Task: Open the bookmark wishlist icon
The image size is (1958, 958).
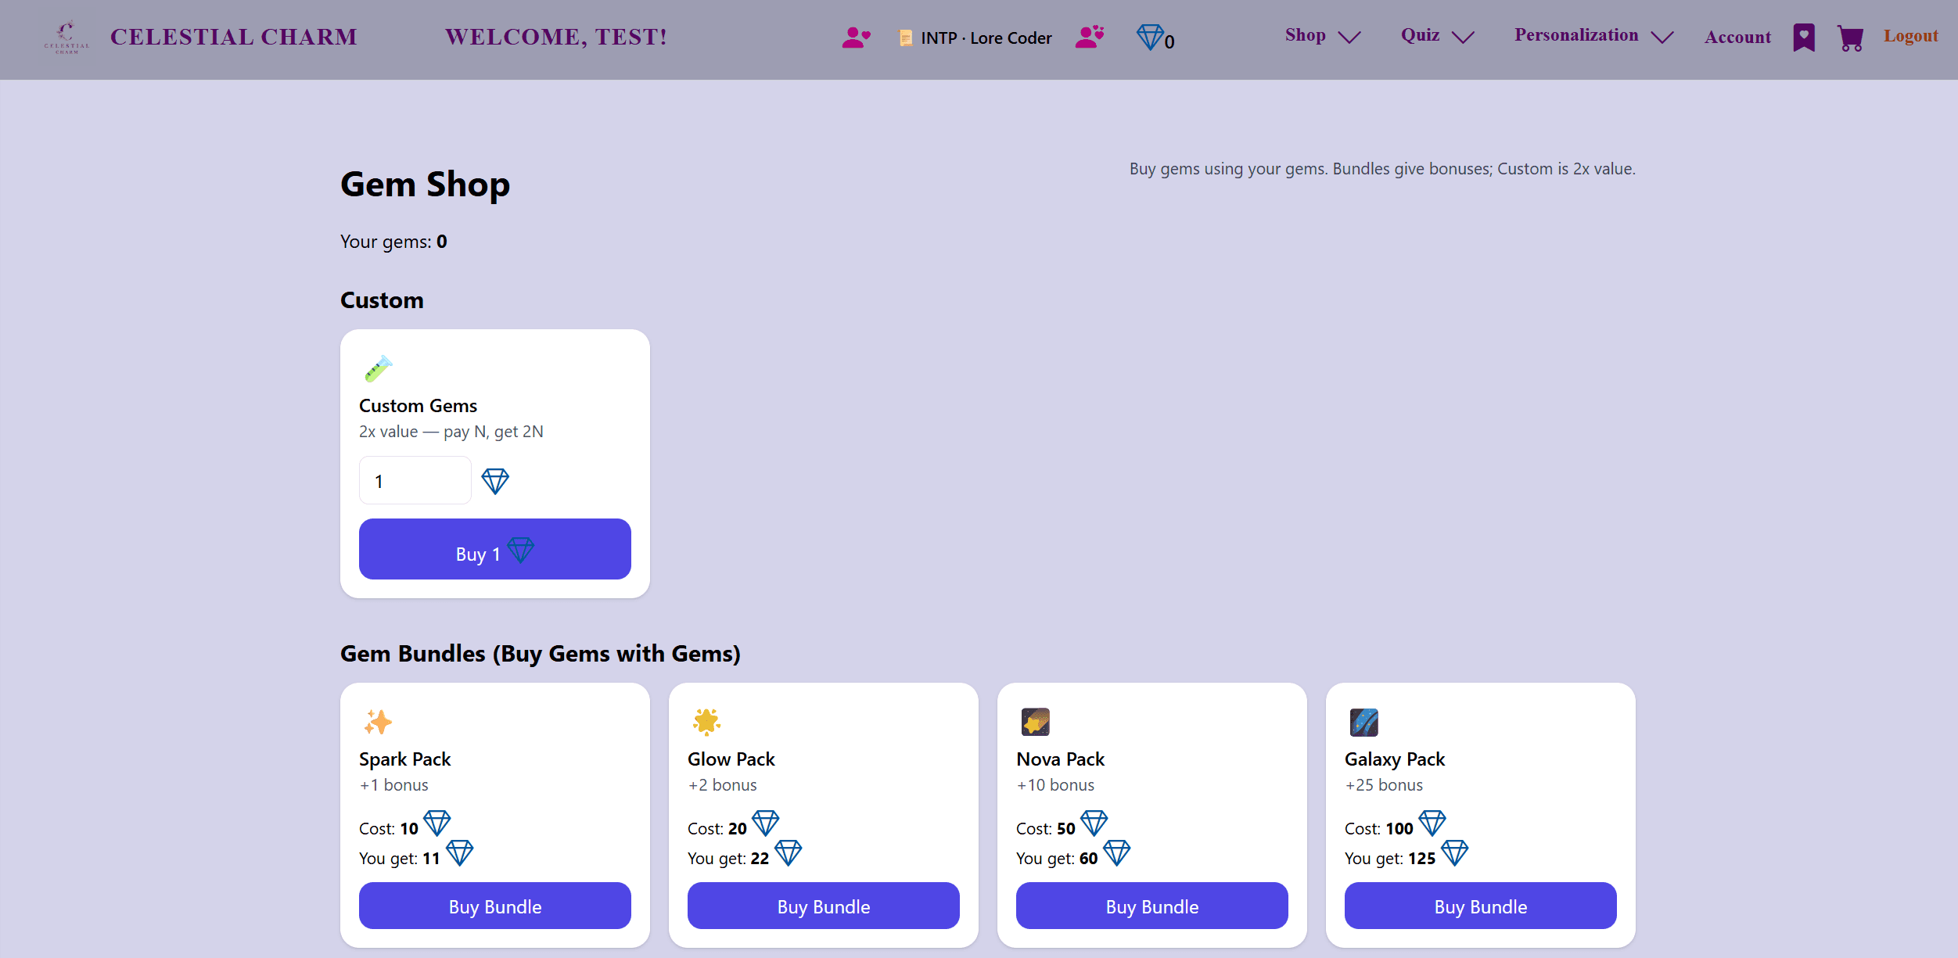Action: pyautogui.click(x=1804, y=38)
